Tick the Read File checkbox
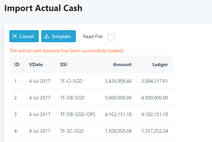Viewport: 212px width, 142px height. point(111,37)
